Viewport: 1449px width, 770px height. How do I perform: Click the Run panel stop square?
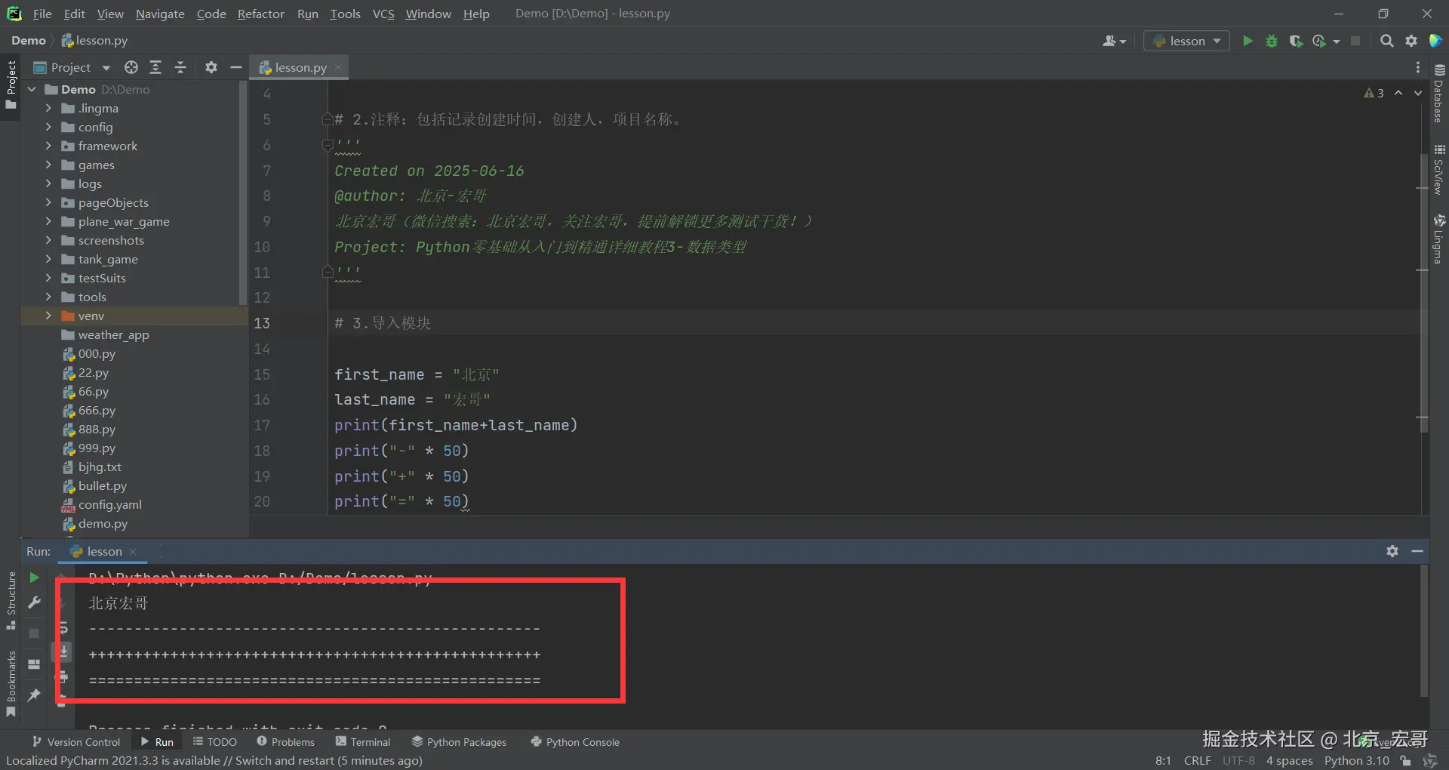(34, 633)
